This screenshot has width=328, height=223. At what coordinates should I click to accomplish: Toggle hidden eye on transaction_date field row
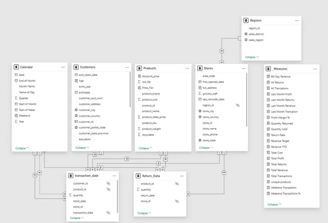click(x=108, y=212)
